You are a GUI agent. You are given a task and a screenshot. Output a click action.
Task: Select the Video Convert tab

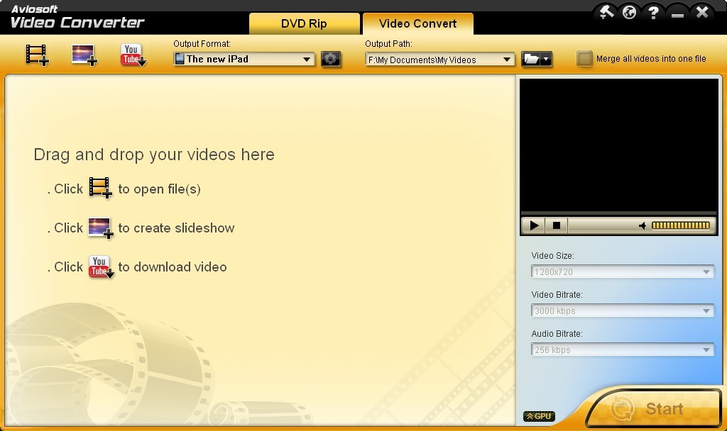[417, 23]
